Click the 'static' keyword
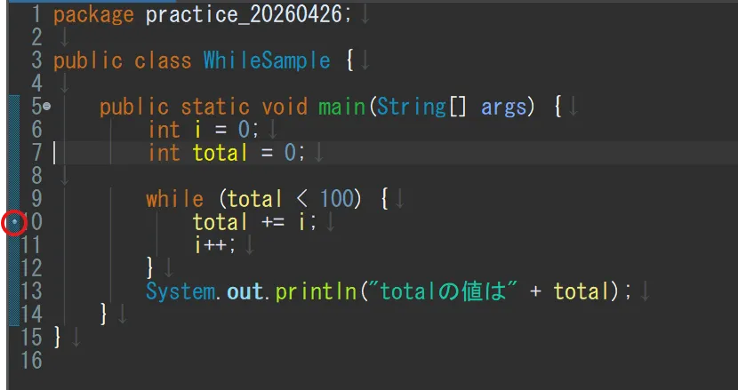The height and width of the screenshot is (390, 738). click(214, 107)
